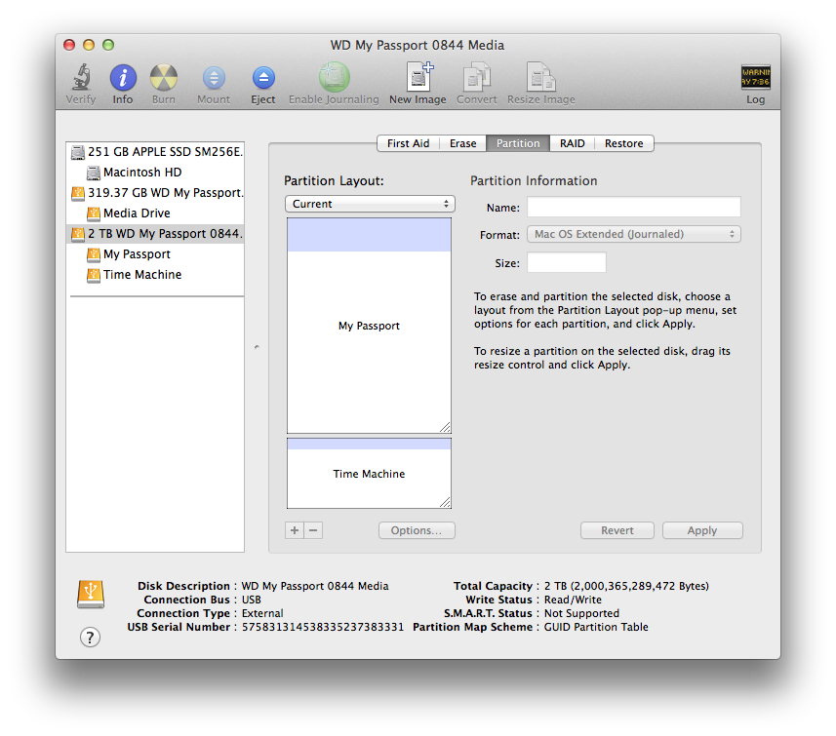This screenshot has height=736, width=836.
Task: Select Time Machine partition in layout
Action: pyautogui.click(x=369, y=473)
